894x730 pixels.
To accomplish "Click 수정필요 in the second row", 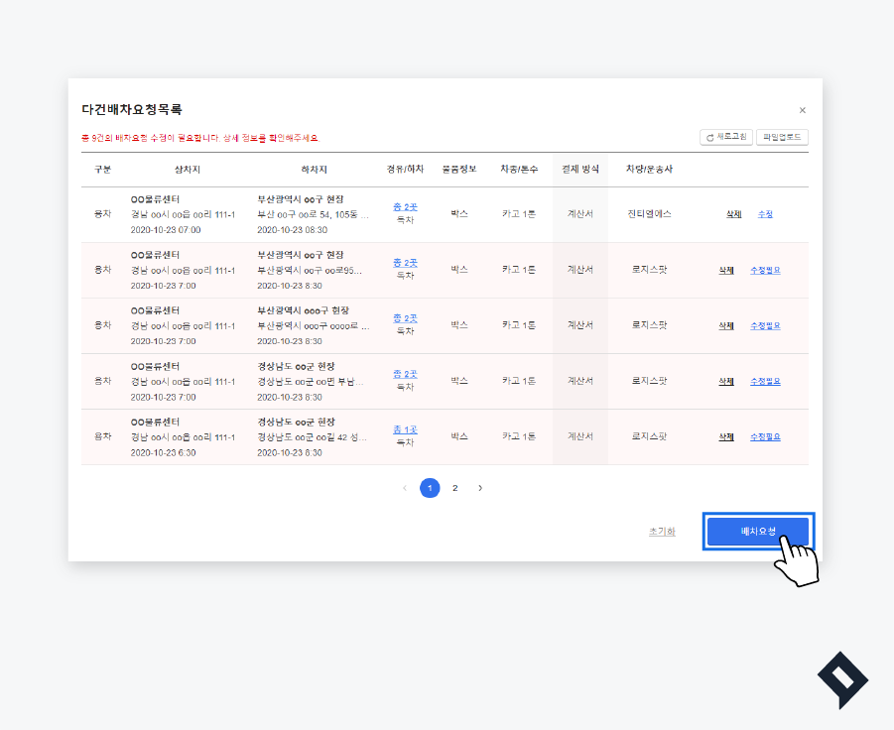I will 765,270.
